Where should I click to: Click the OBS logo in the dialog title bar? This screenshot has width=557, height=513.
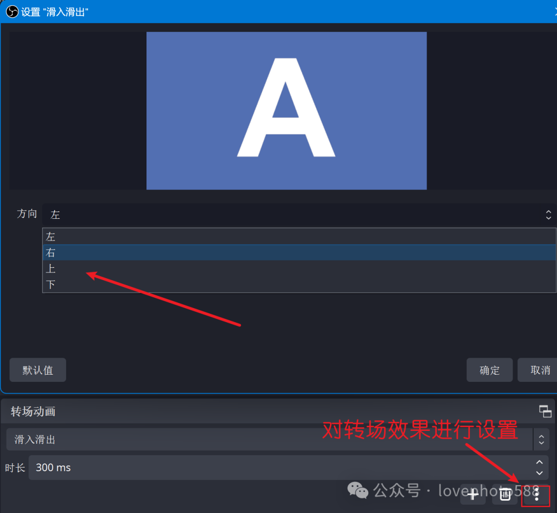(11, 11)
